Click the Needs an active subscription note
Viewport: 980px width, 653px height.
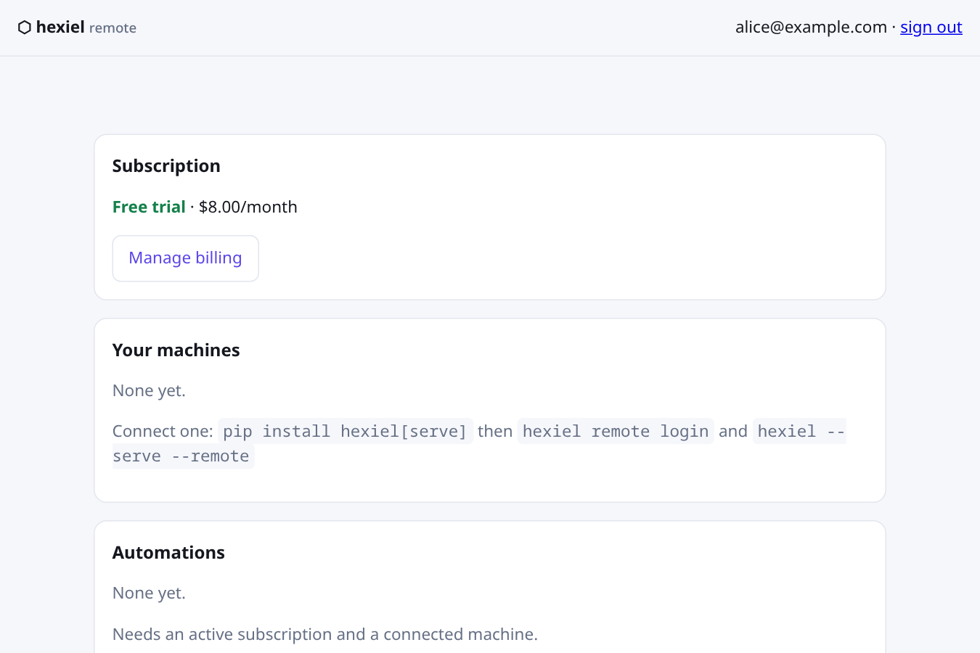pos(325,634)
